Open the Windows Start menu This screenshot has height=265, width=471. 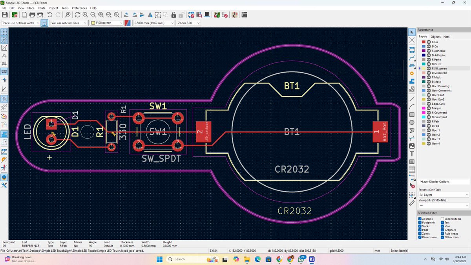[160, 259]
